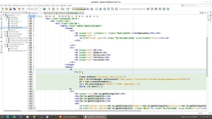This screenshot has width=212, height=119.
Task: Expand the Remote Files node
Action: tap(5, 32)
